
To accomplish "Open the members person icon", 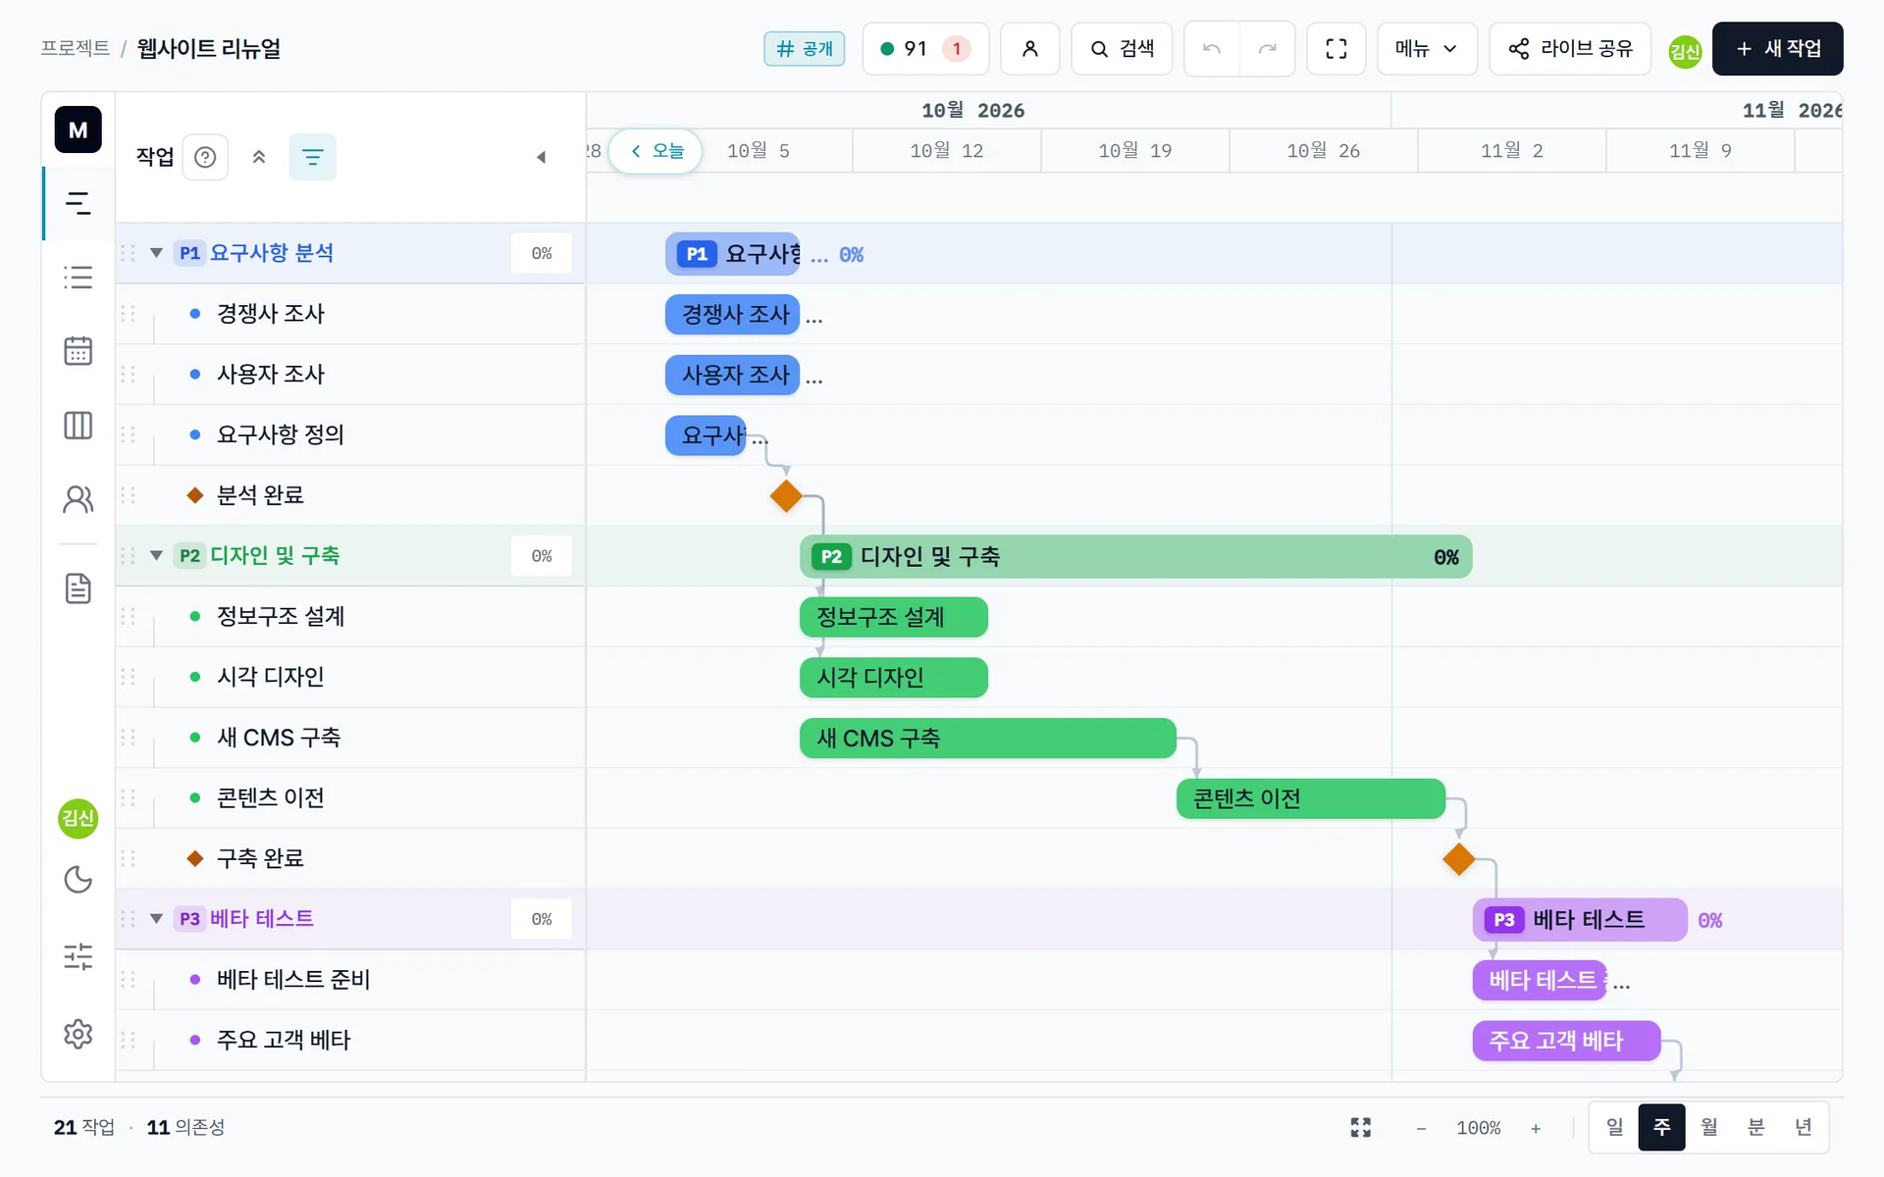I will point(1029,48).
